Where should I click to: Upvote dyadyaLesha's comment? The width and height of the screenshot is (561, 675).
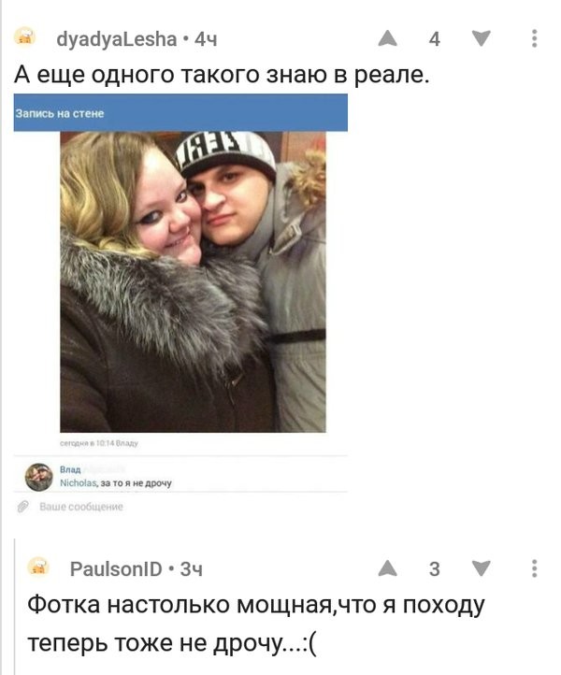tap(387, 38)
